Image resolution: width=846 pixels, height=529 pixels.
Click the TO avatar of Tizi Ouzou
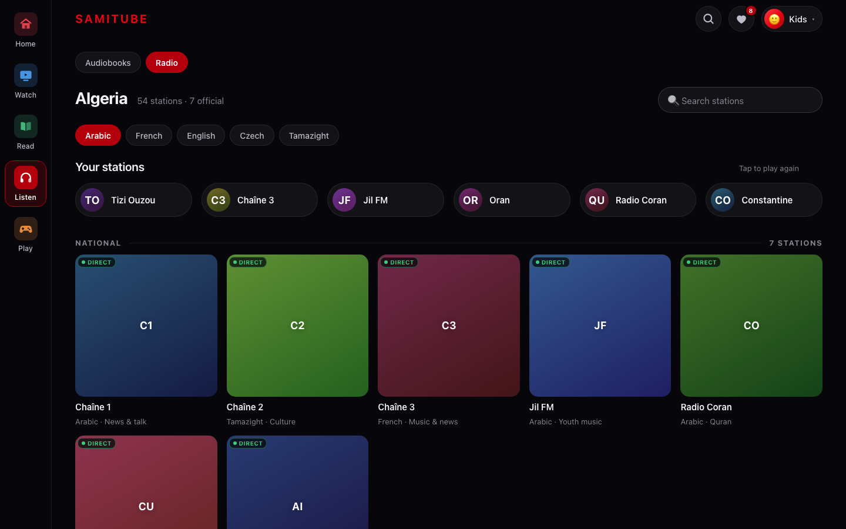coord(92,200)
